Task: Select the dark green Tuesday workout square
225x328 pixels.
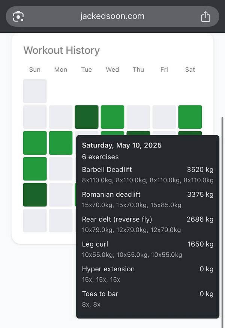Action: point(87,117)
